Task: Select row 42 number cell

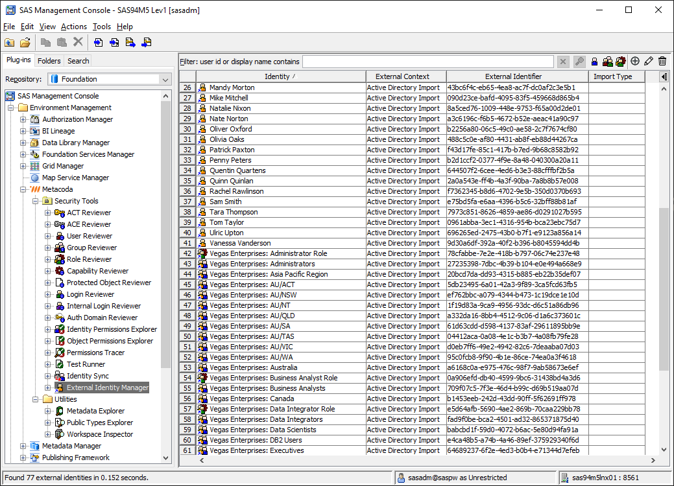Action: point(187,254)
